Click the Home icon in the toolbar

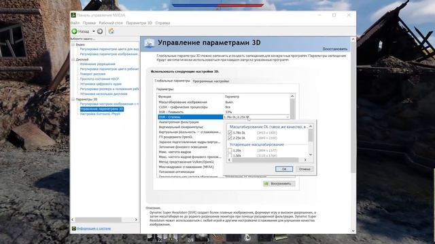(x=111, y=31)
